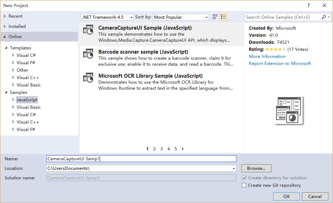Toggle Create directory for solution checkbox
The image size is (333, 203).
tap(244, 178)
